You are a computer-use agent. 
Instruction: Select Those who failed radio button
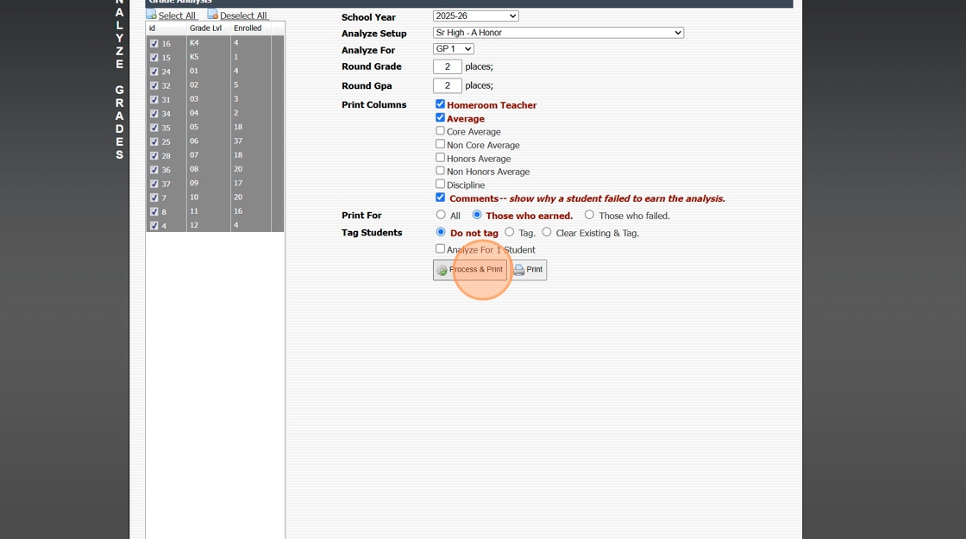pos(590,215)
